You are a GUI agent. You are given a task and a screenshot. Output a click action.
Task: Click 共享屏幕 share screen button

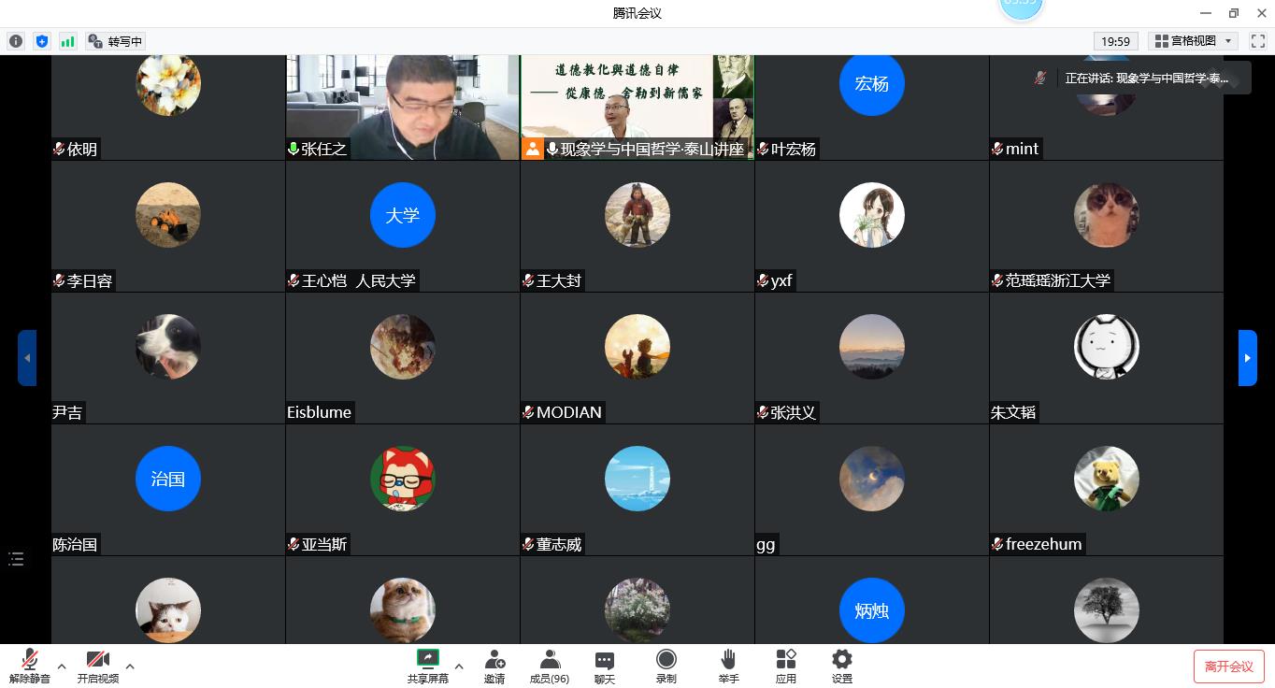point(428,666)
